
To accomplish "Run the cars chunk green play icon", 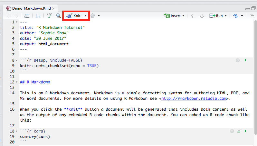I will click(x=245, y=131).
